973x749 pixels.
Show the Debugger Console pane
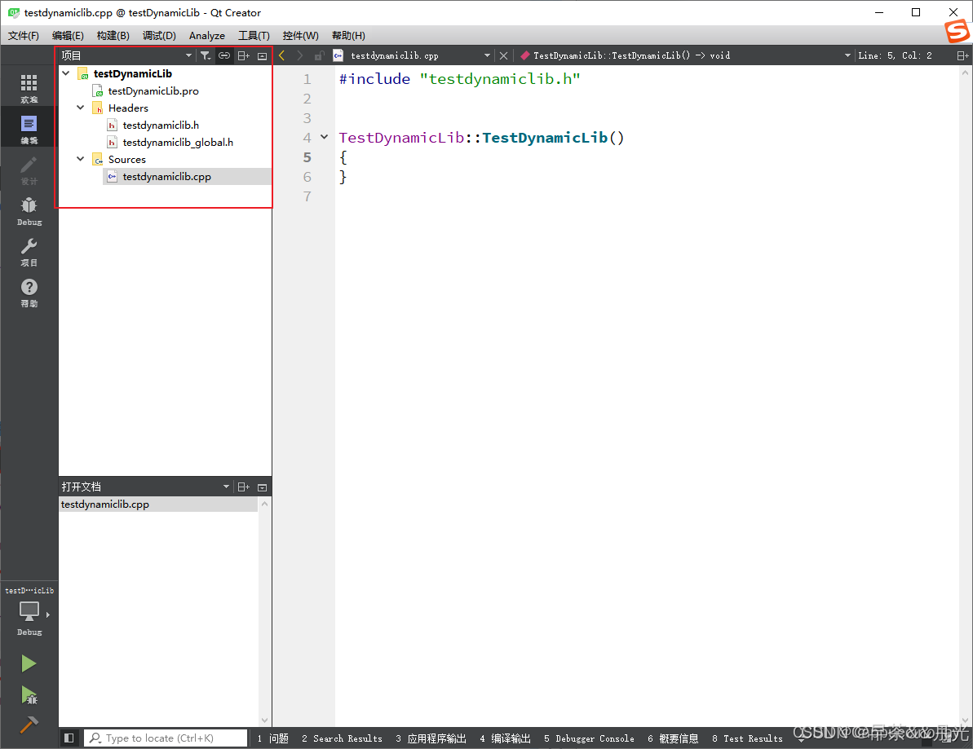pos(589,738)
